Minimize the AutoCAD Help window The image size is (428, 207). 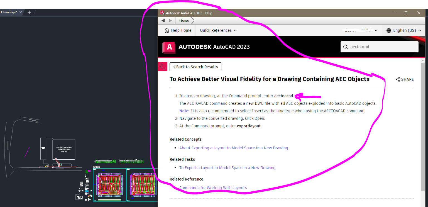pos(393,13)
